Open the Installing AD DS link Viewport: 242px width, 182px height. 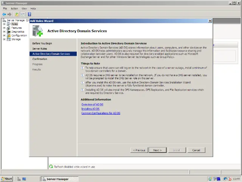click(90, 109)
